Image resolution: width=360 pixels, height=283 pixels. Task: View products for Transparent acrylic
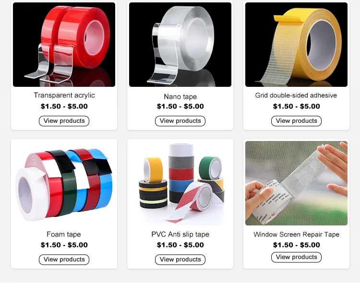point(64,121)
